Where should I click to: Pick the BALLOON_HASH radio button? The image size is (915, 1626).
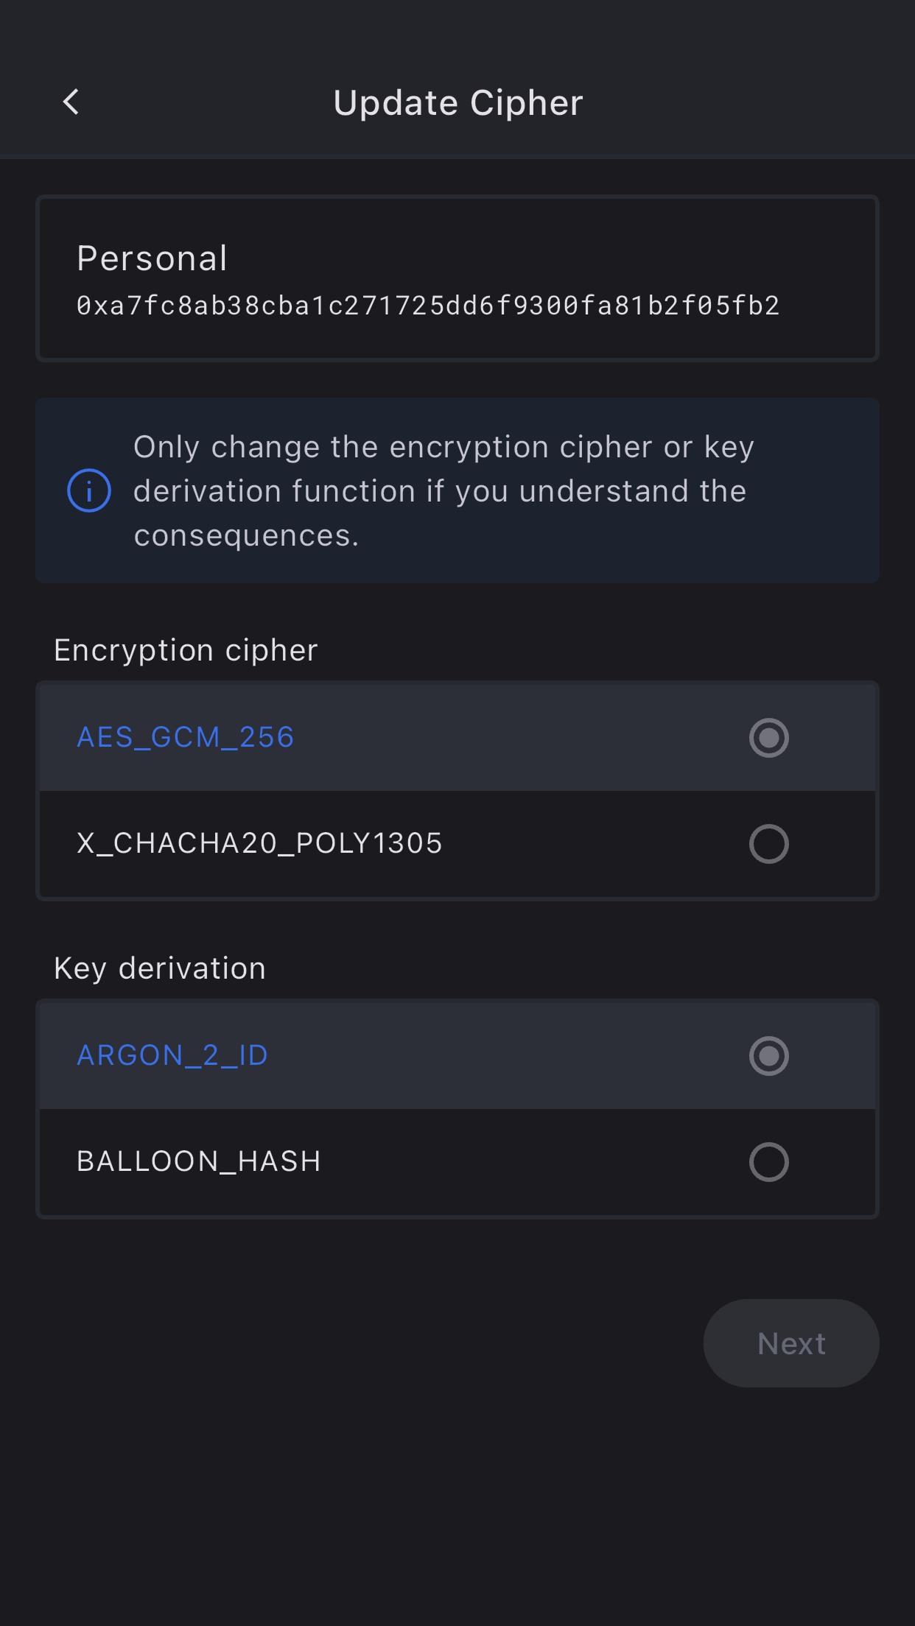tap(768, 1162)
